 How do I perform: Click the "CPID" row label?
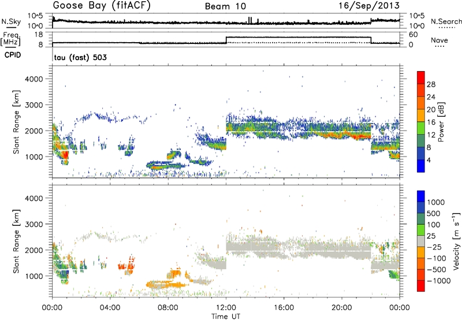coord(13,55)
